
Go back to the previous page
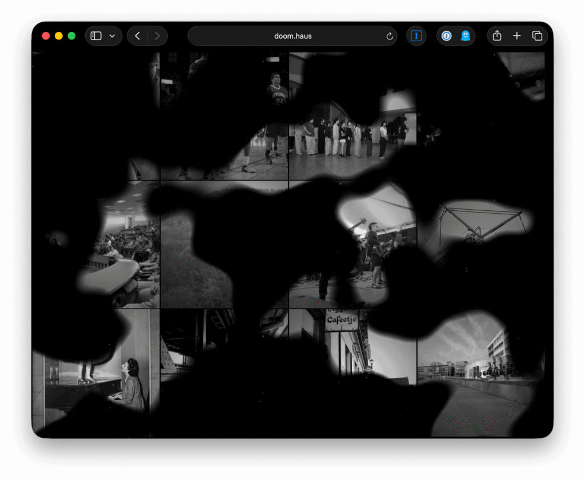(x=138, y=36)
